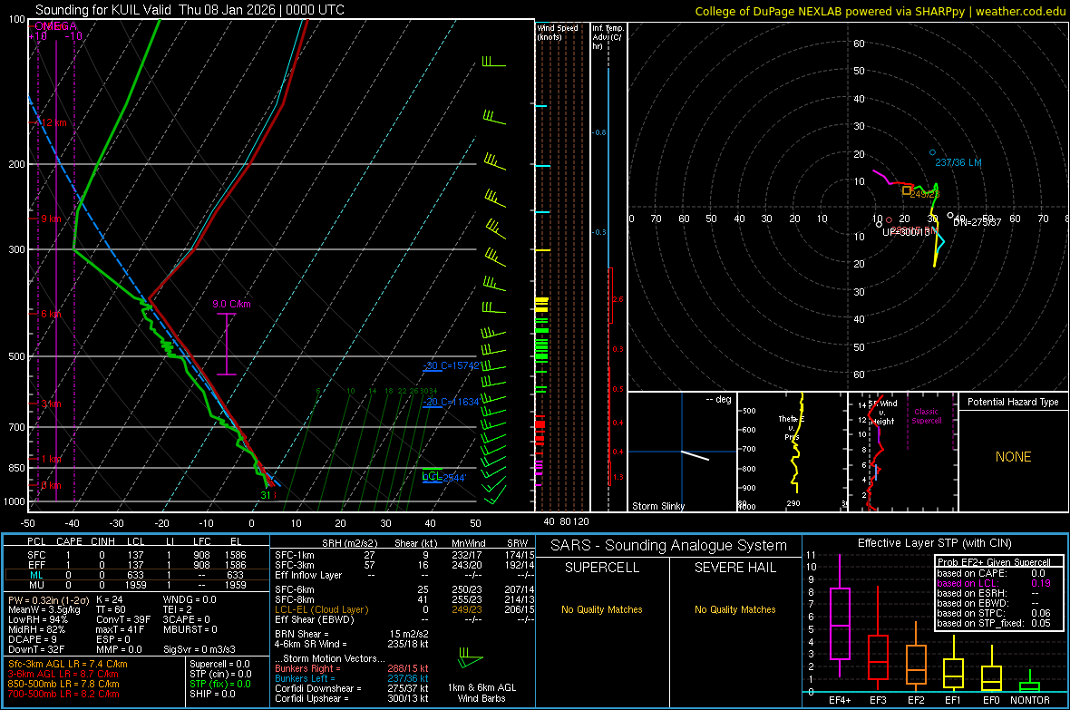Click the '9 km' height marker
This screenshot has width=1070, height=710.
pos(51,219)
